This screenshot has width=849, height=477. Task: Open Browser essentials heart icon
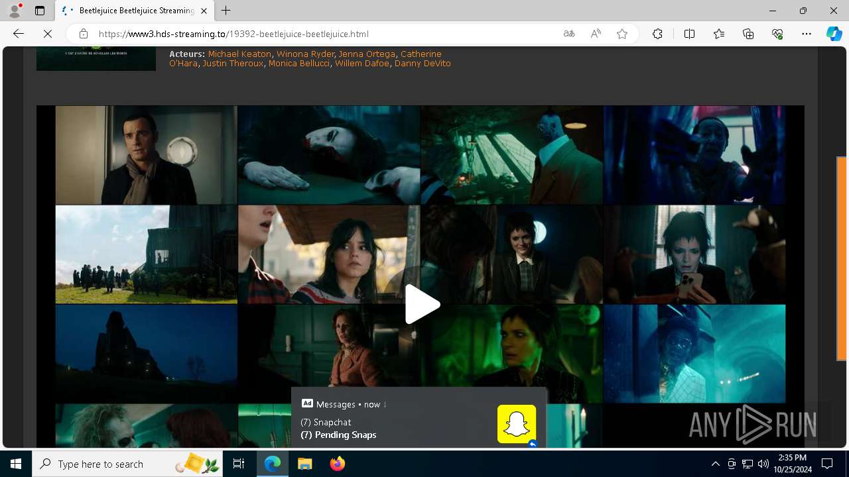pos(777,34)
